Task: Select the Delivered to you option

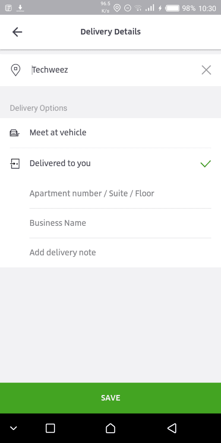Action: (x=110, y=163)
